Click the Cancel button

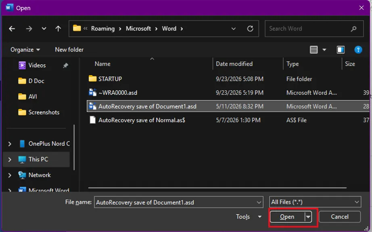[339, 217]
